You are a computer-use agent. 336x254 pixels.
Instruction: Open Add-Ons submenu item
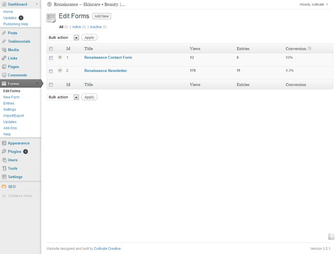pos(10,128)
